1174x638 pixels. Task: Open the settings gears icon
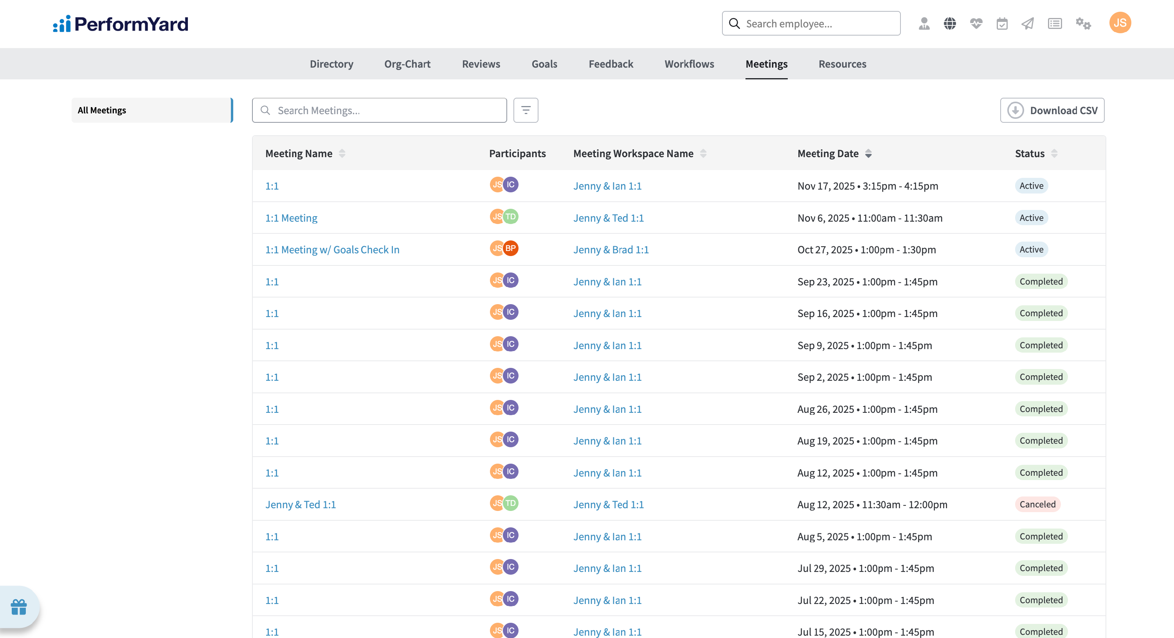coord(1083,23)
